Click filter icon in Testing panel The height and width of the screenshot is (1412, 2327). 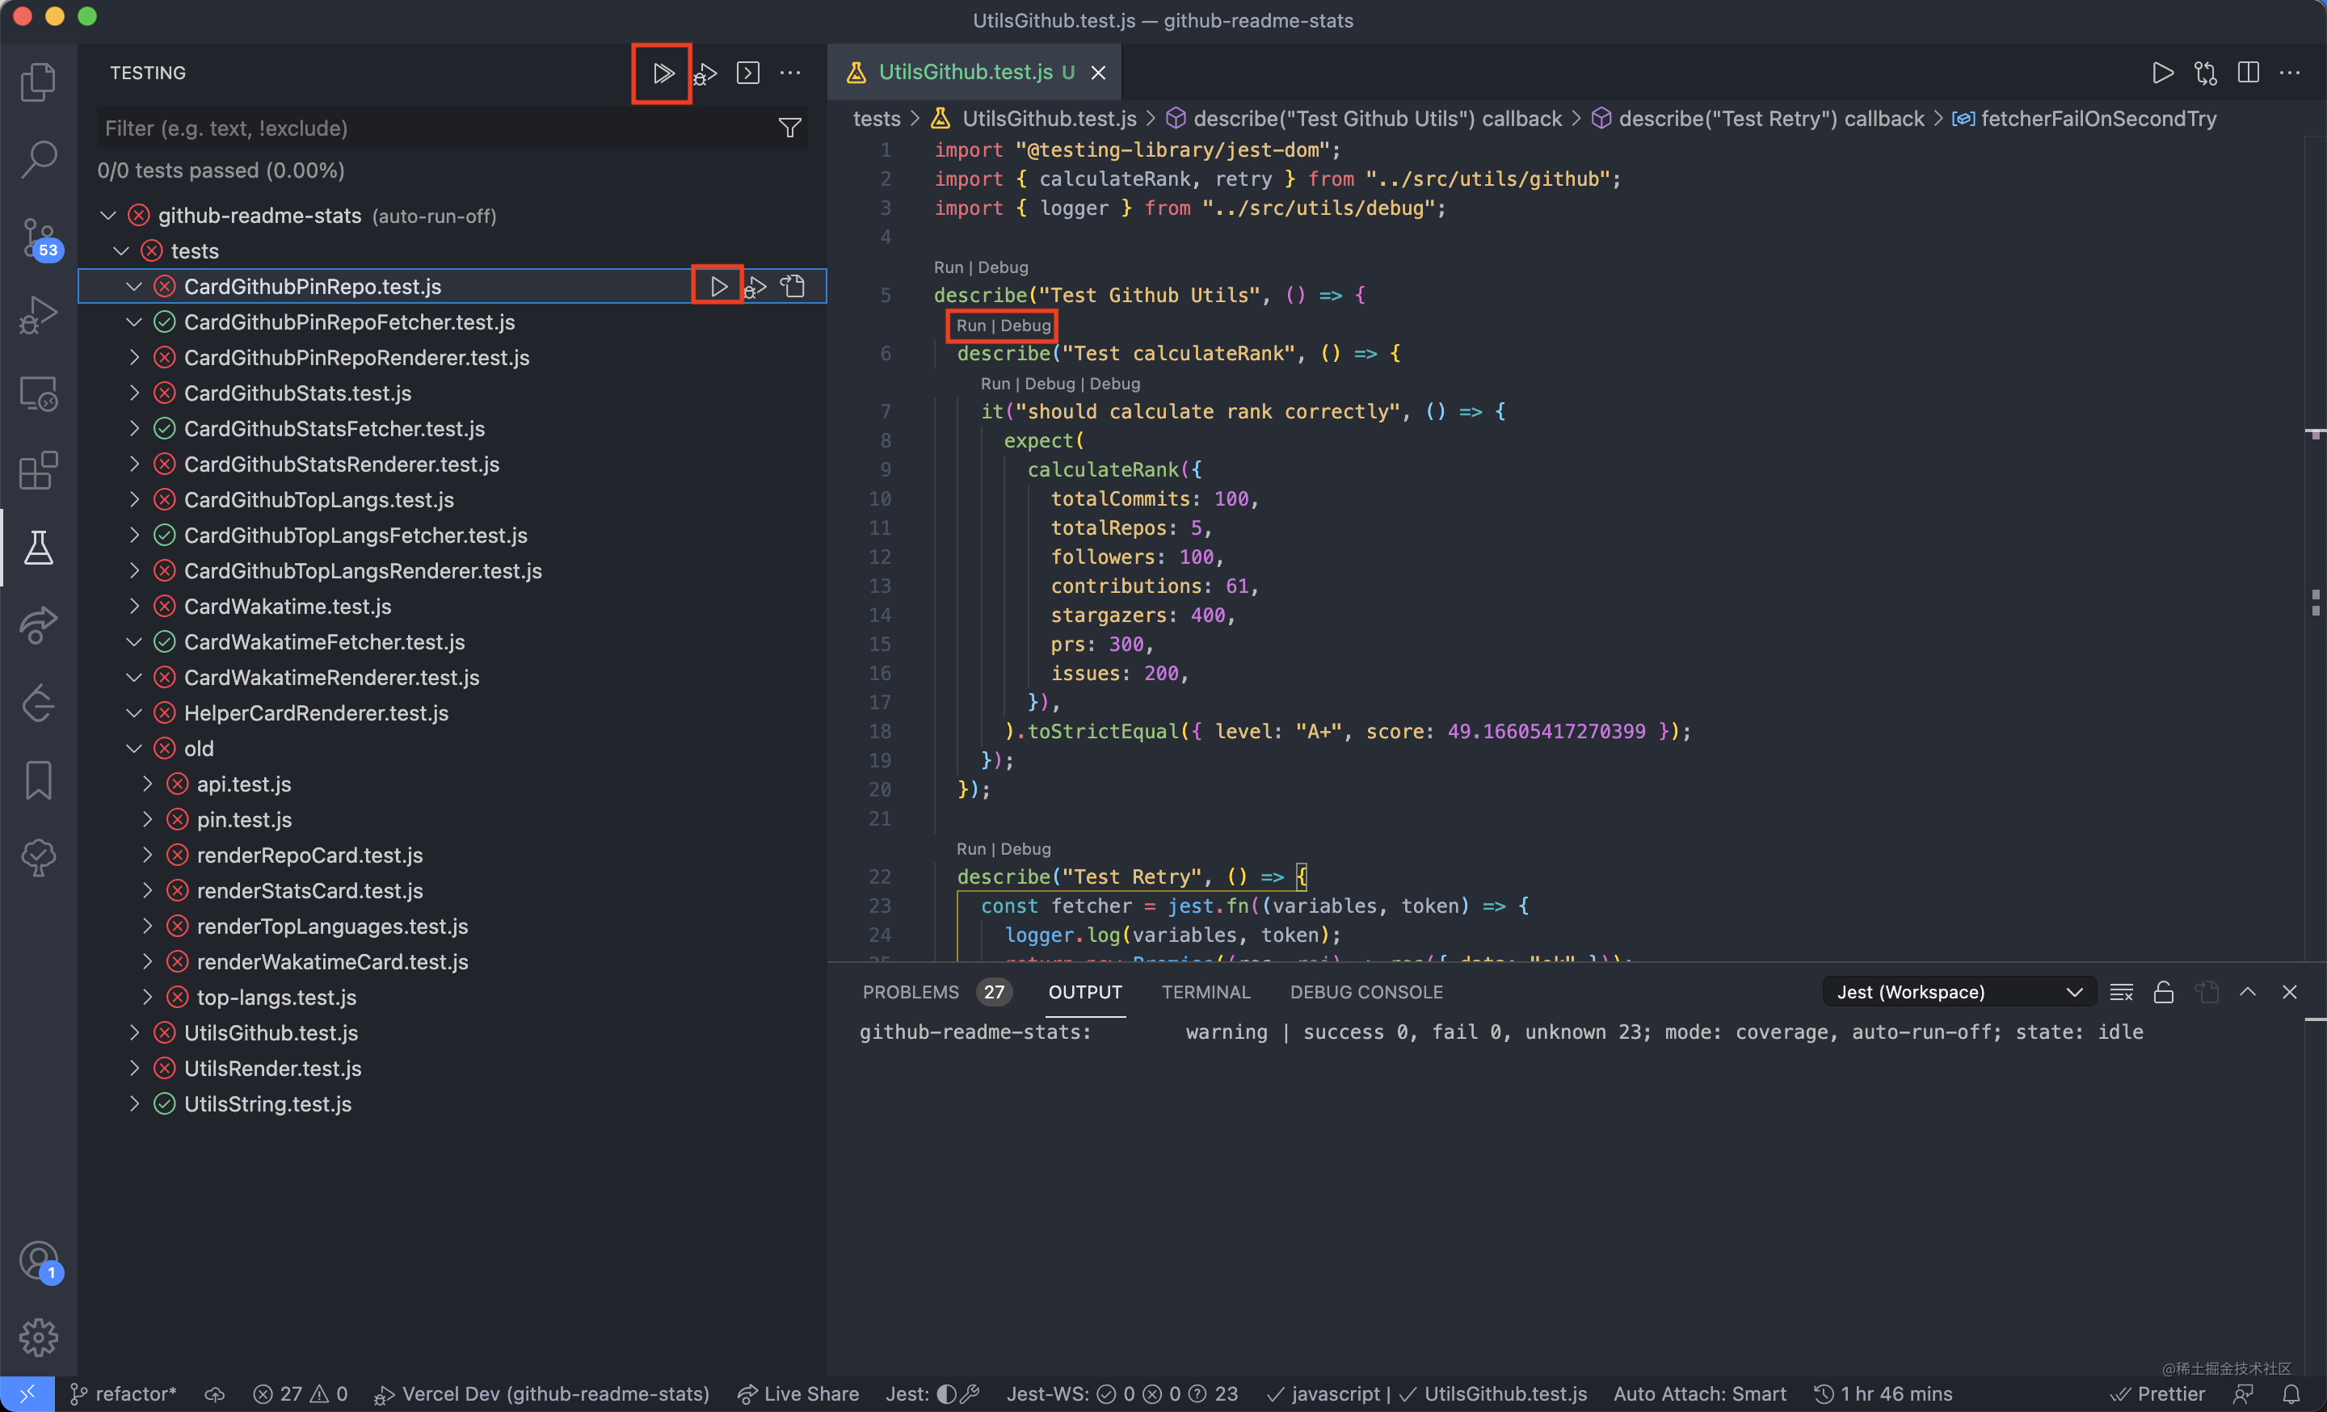(788, 128)
